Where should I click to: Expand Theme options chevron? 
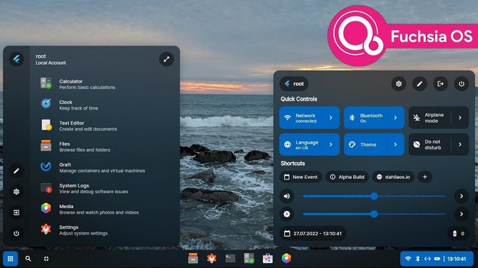tap(396, 145)
